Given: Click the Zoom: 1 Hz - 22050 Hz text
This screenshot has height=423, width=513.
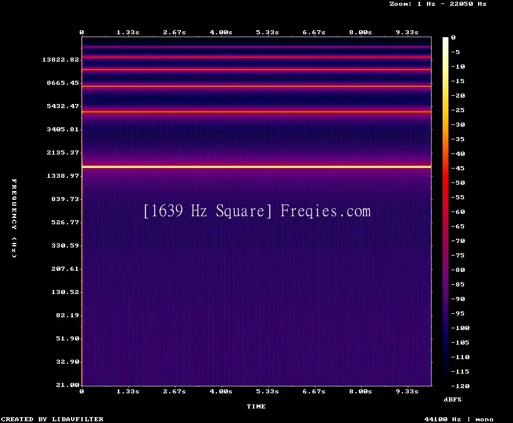Looking at the screenshot, I should pos(438,4).
